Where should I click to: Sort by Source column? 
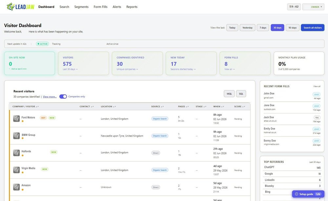pos(157,107)
